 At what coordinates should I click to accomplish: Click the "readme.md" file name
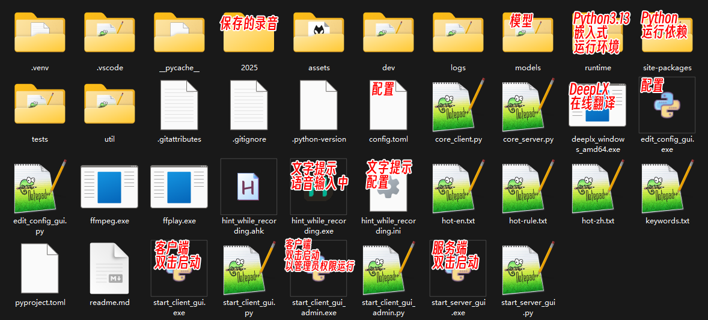pyautogui.click(x=109, y=303)
